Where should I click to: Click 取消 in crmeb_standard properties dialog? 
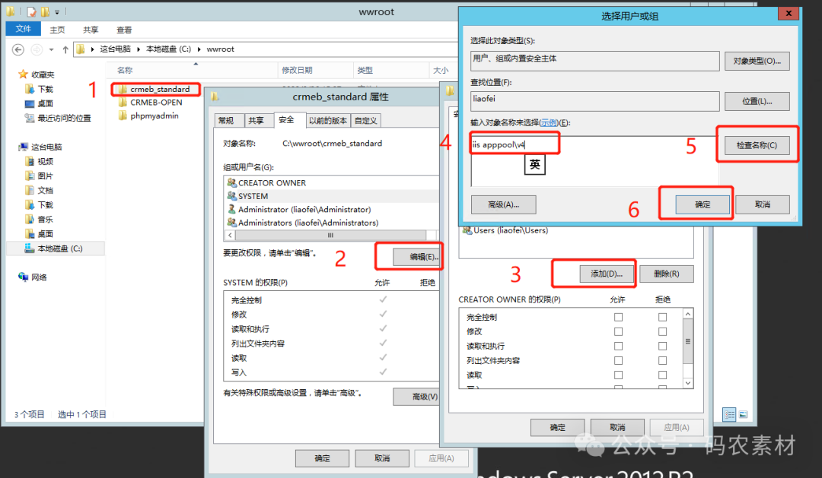(x=382, y=458)
